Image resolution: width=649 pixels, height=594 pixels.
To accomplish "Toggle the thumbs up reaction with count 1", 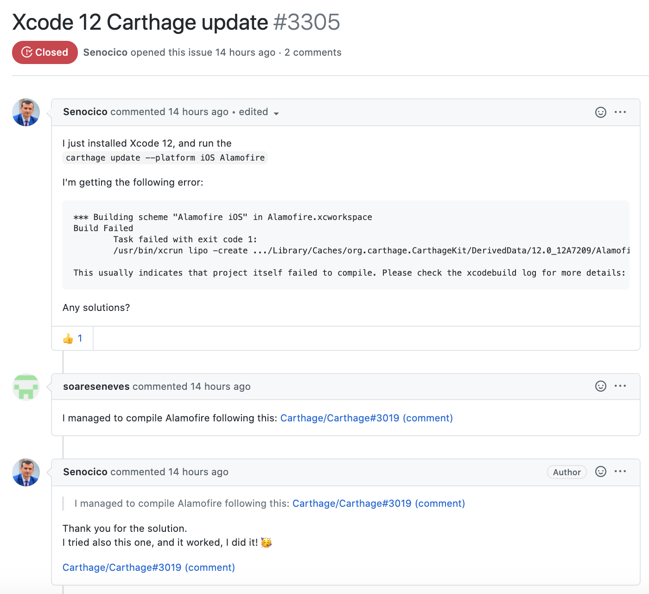I will pos(73,338).
